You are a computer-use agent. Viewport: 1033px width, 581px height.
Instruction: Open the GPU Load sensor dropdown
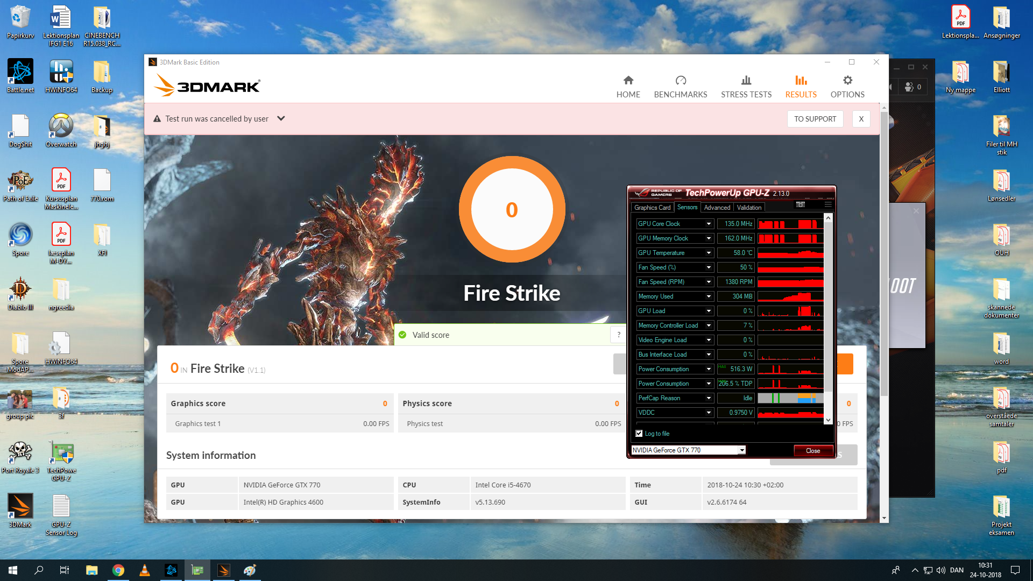[709, 311]
